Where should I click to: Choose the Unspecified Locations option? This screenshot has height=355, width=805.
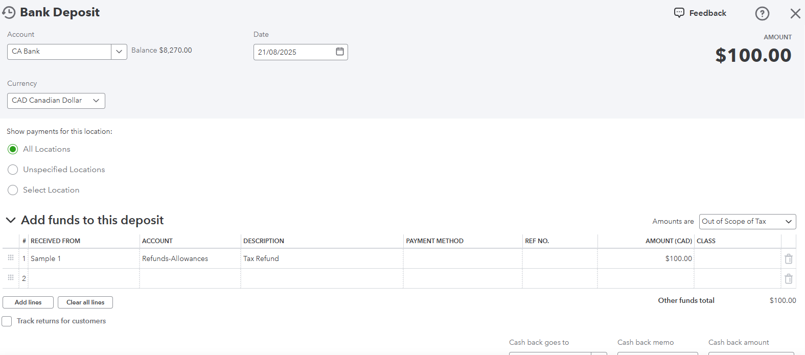[x=13, y=170]
